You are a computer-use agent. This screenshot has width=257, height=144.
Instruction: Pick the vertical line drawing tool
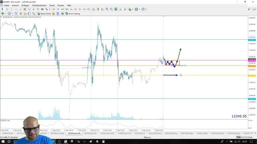coord(12,9)
